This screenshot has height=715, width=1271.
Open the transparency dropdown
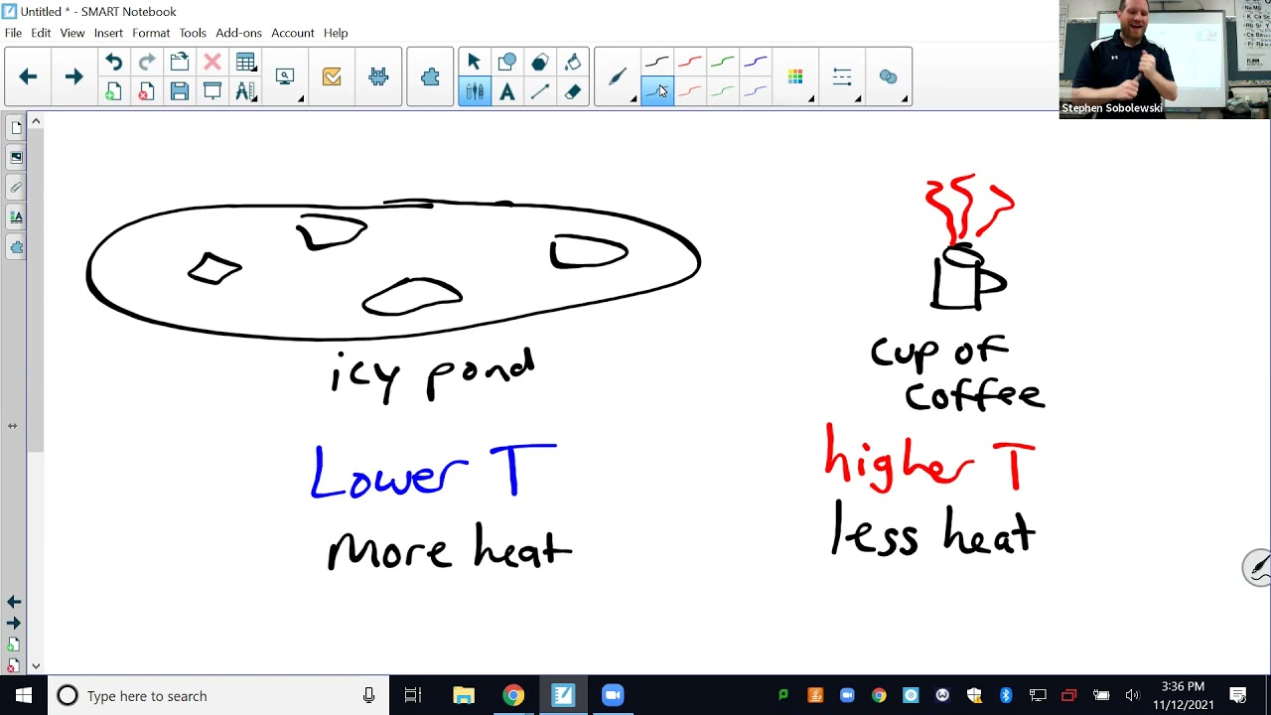tap(889, 76)
